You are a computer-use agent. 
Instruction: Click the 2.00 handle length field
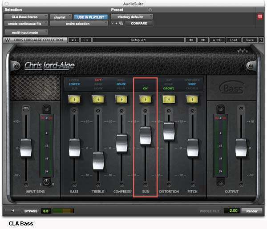pyautogui.click(x=231, y=211)
